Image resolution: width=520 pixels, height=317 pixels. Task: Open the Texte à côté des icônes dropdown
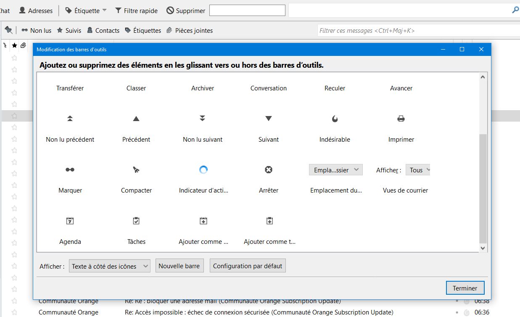coord(109,266)
